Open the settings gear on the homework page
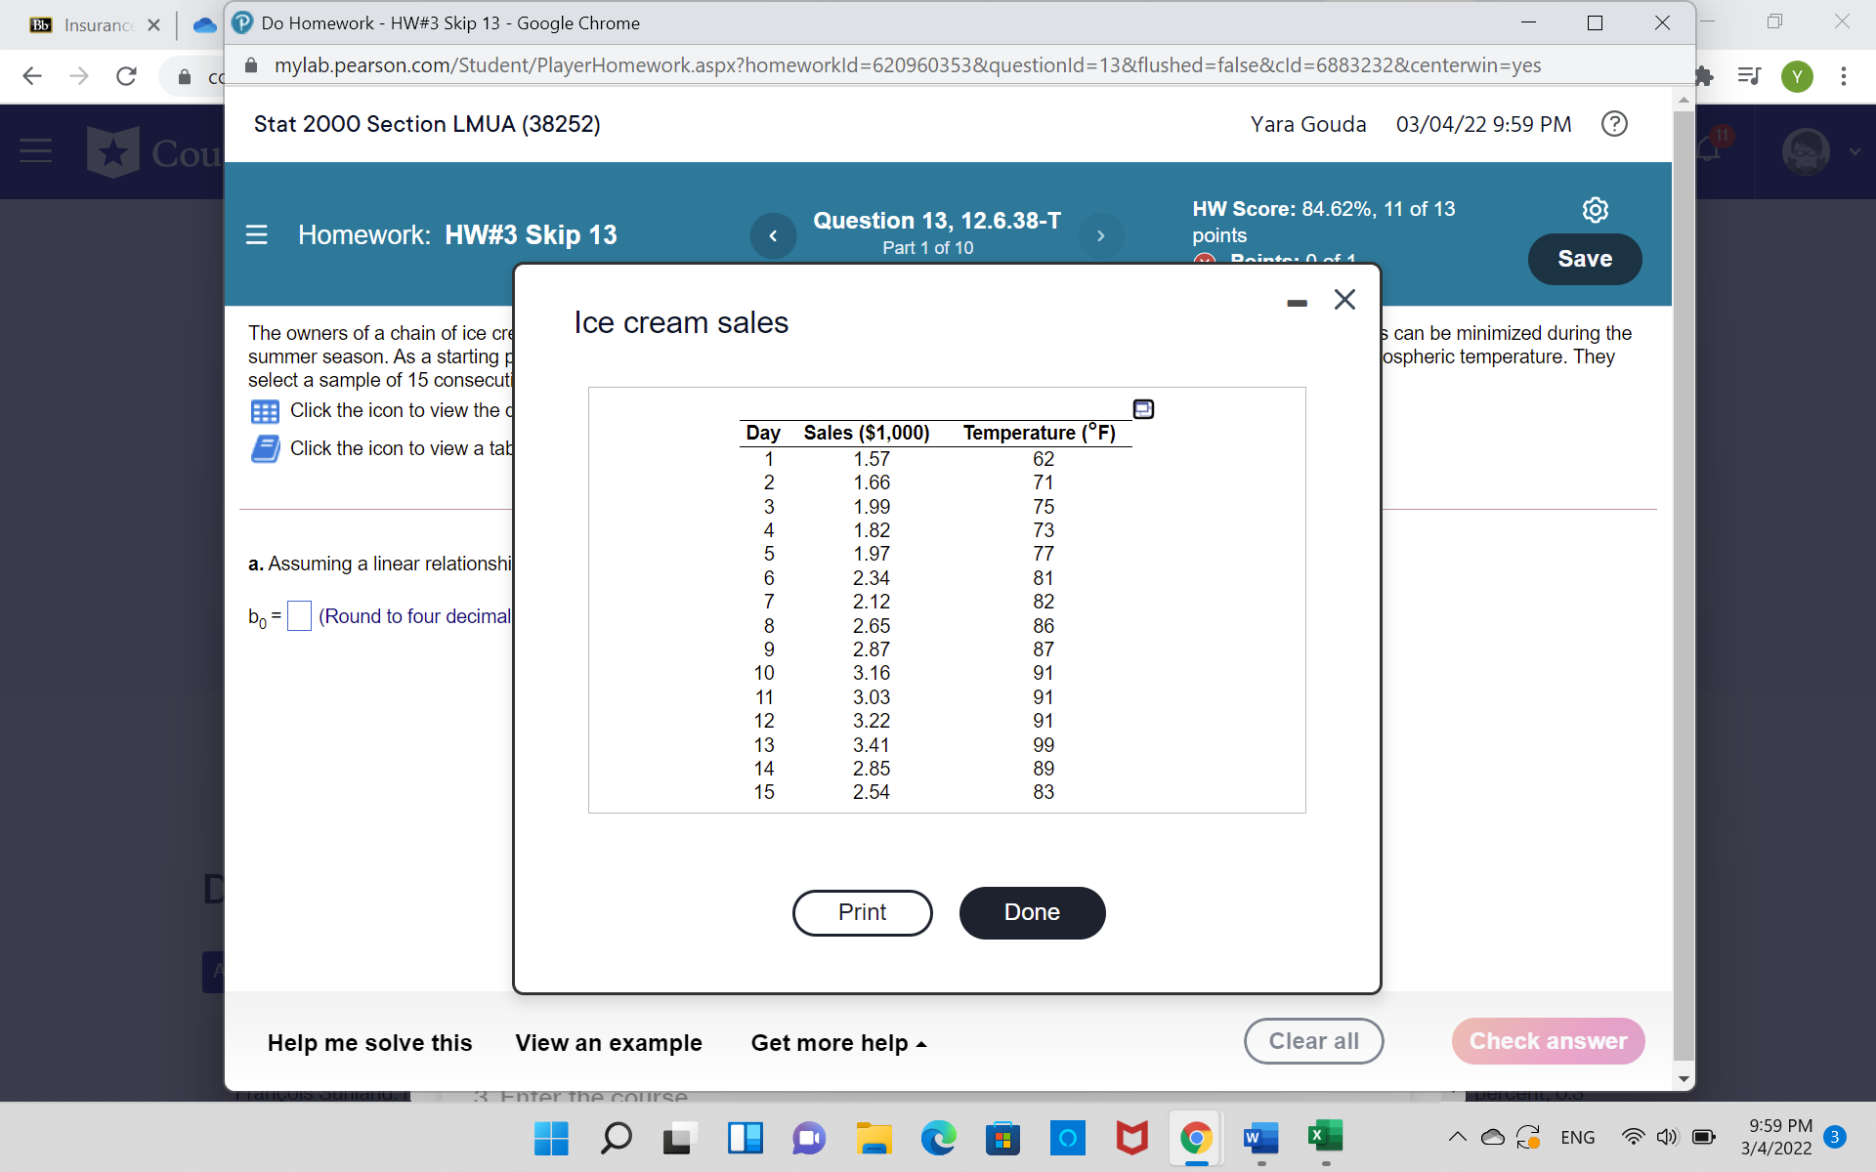The height and width of the screenshot is (1172, 1876). [1595, 209]
